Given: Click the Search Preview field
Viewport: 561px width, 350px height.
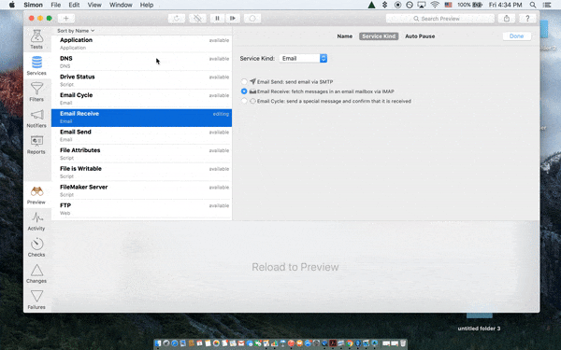Looking at the screenshot, I should [x=440, y=19].
